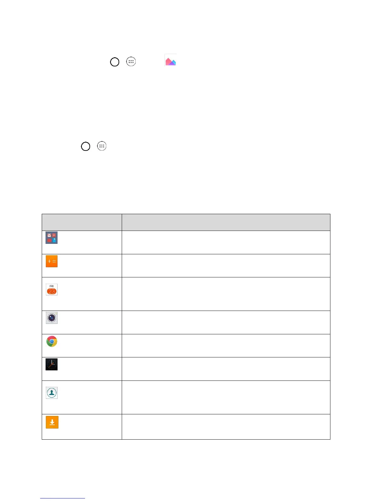This screenshot has height=501, width=387.
Task: Open the Contacts person icon
Action: (52, 393)
